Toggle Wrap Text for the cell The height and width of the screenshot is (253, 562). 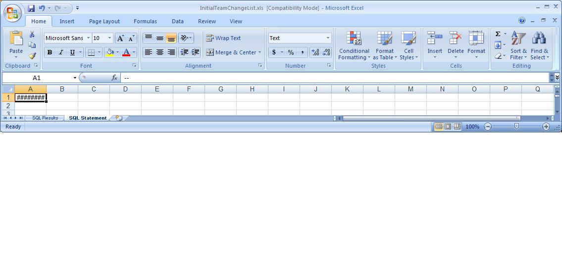click(x=223, y=38)
